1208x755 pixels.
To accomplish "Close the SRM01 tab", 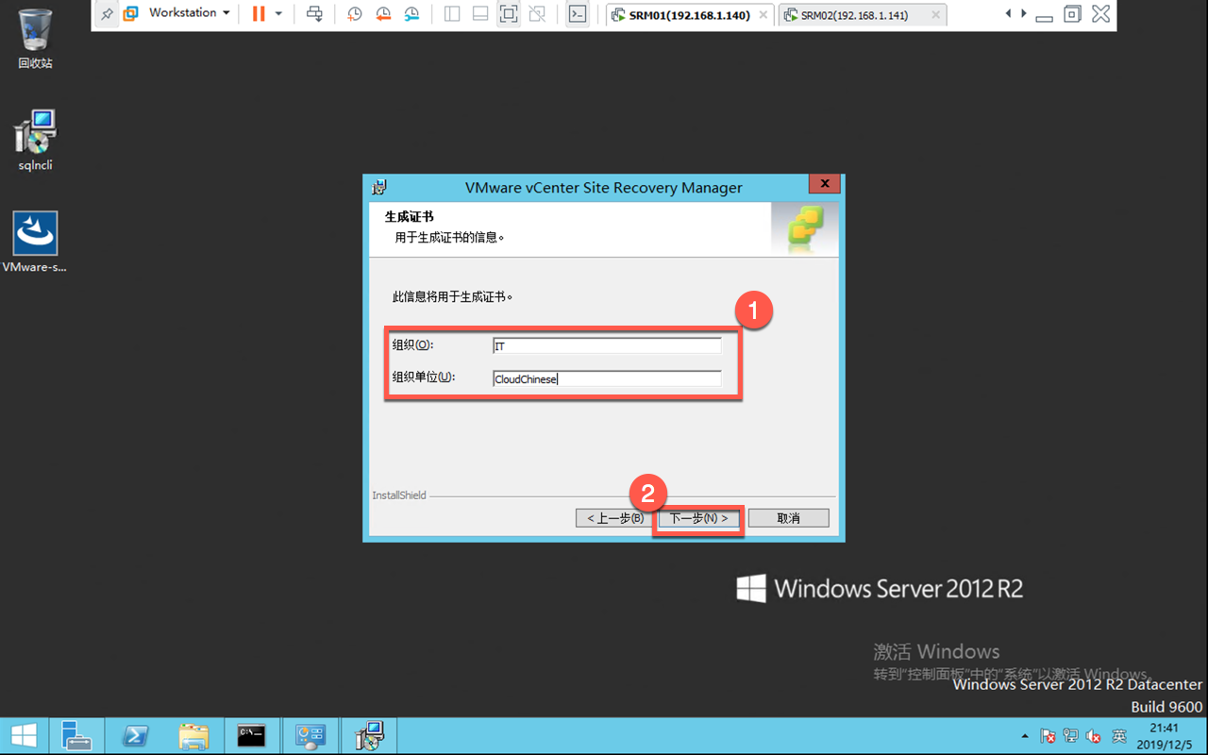I will [x=763, y=15].
